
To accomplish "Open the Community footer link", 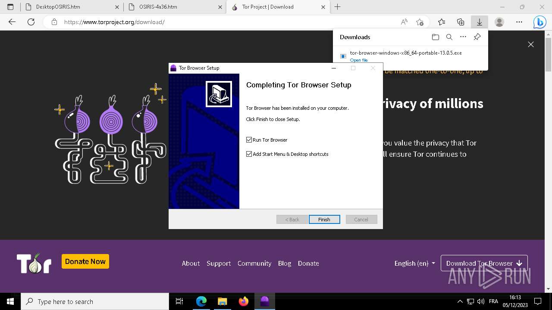I will click(x=254, y=263).
